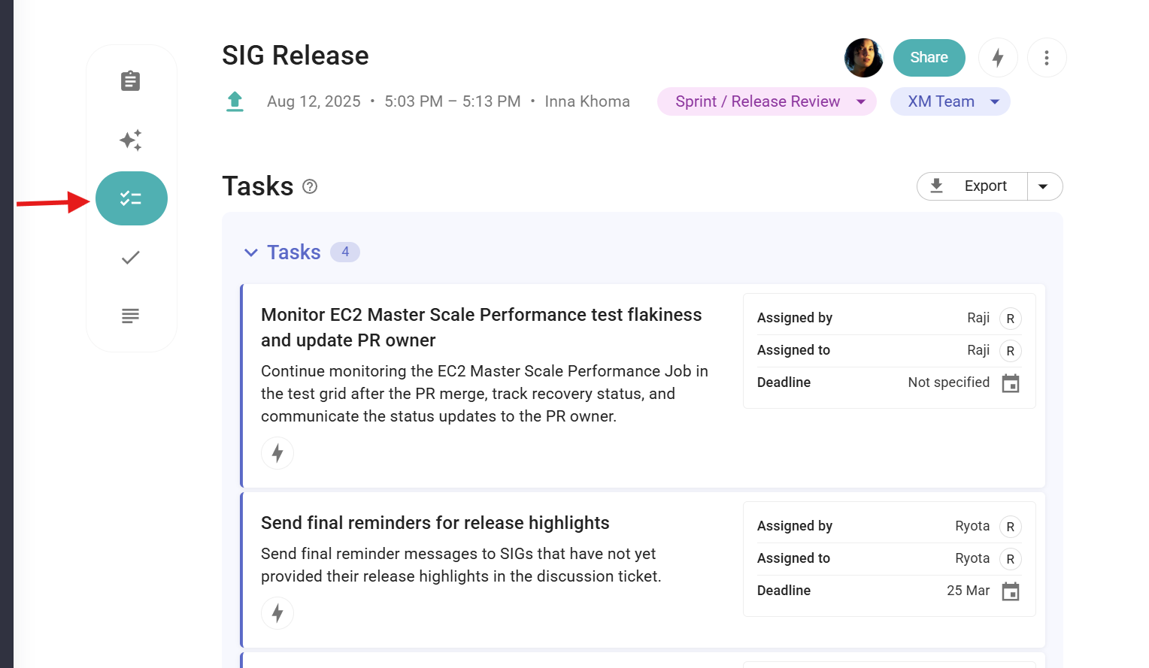Open Inna Khoma's profile avatar
This screenshot has height=668, width=1149.
tap(863, 58)
